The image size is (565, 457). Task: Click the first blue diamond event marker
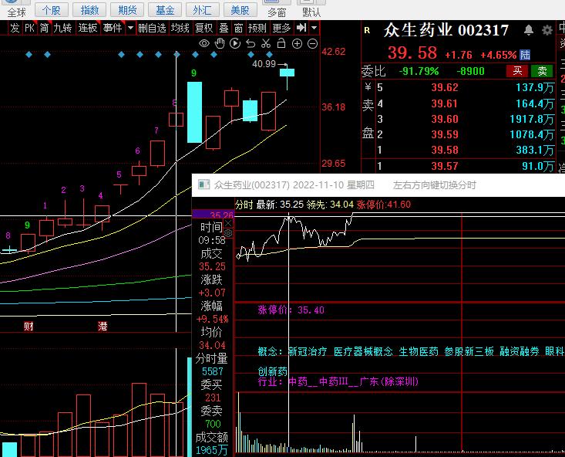[29, 55]
